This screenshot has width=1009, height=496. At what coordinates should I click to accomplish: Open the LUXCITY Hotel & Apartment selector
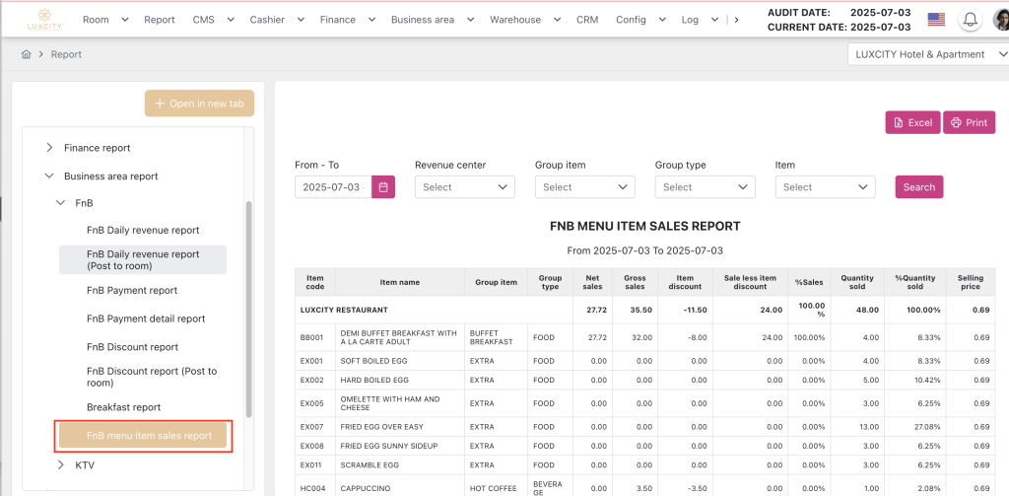(926, 54)
